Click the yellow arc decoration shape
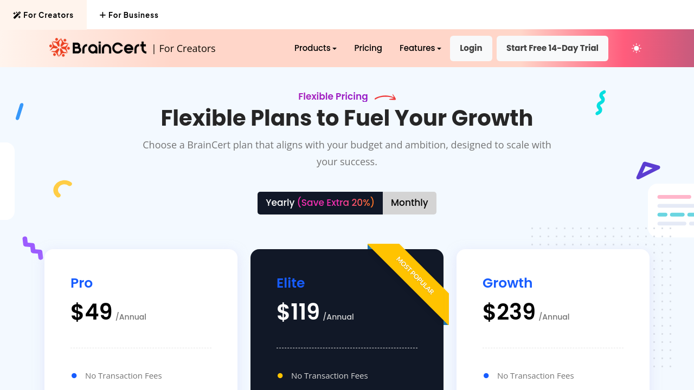The height and width of the screenshot is (390, 694). (x=62, y=188)
